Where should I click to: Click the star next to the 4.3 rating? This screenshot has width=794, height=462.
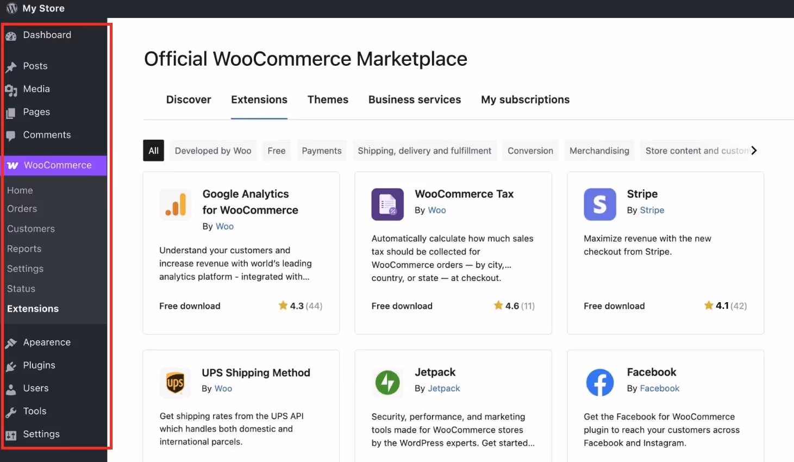[x=283, y=305]
